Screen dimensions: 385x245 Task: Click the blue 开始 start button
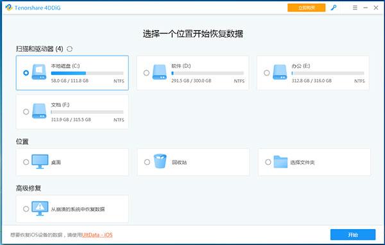pyautogui.click(x=353, y=235)
